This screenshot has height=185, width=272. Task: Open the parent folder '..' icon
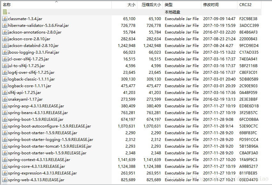pos(5,12)
